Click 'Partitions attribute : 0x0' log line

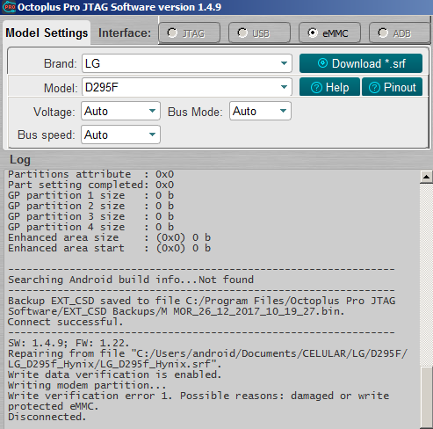90,174
